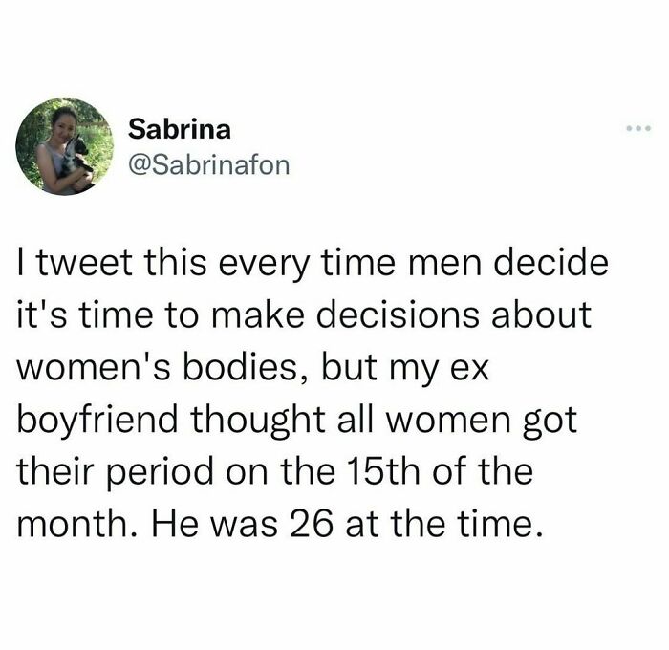The height and width of the screenshot is (650, 669).
Task: Click the first line starting 'I tweet this'
Action: click(313, 265)
